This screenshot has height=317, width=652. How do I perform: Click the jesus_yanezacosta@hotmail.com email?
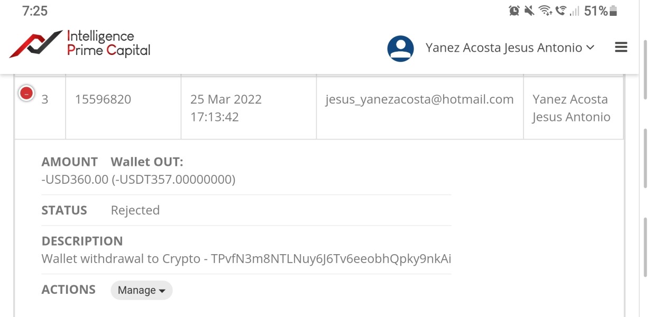[419, 99]
